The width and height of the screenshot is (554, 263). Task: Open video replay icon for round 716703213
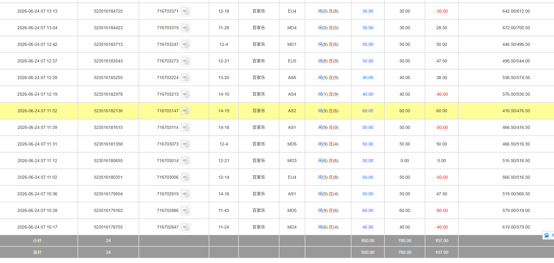[x=185, y=94]
